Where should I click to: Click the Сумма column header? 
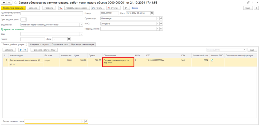click(x=95, y=56)
